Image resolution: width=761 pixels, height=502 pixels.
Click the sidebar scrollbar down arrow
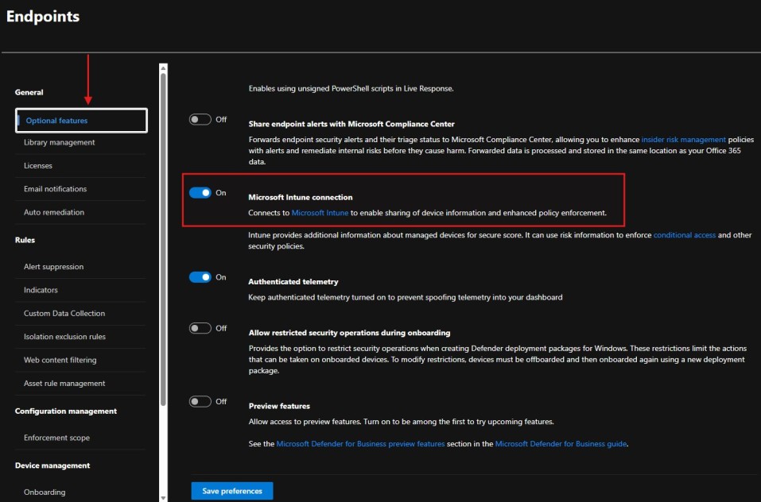(163, 498)
